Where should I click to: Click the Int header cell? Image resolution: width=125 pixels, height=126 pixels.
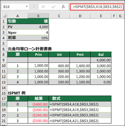click(59, 54)
